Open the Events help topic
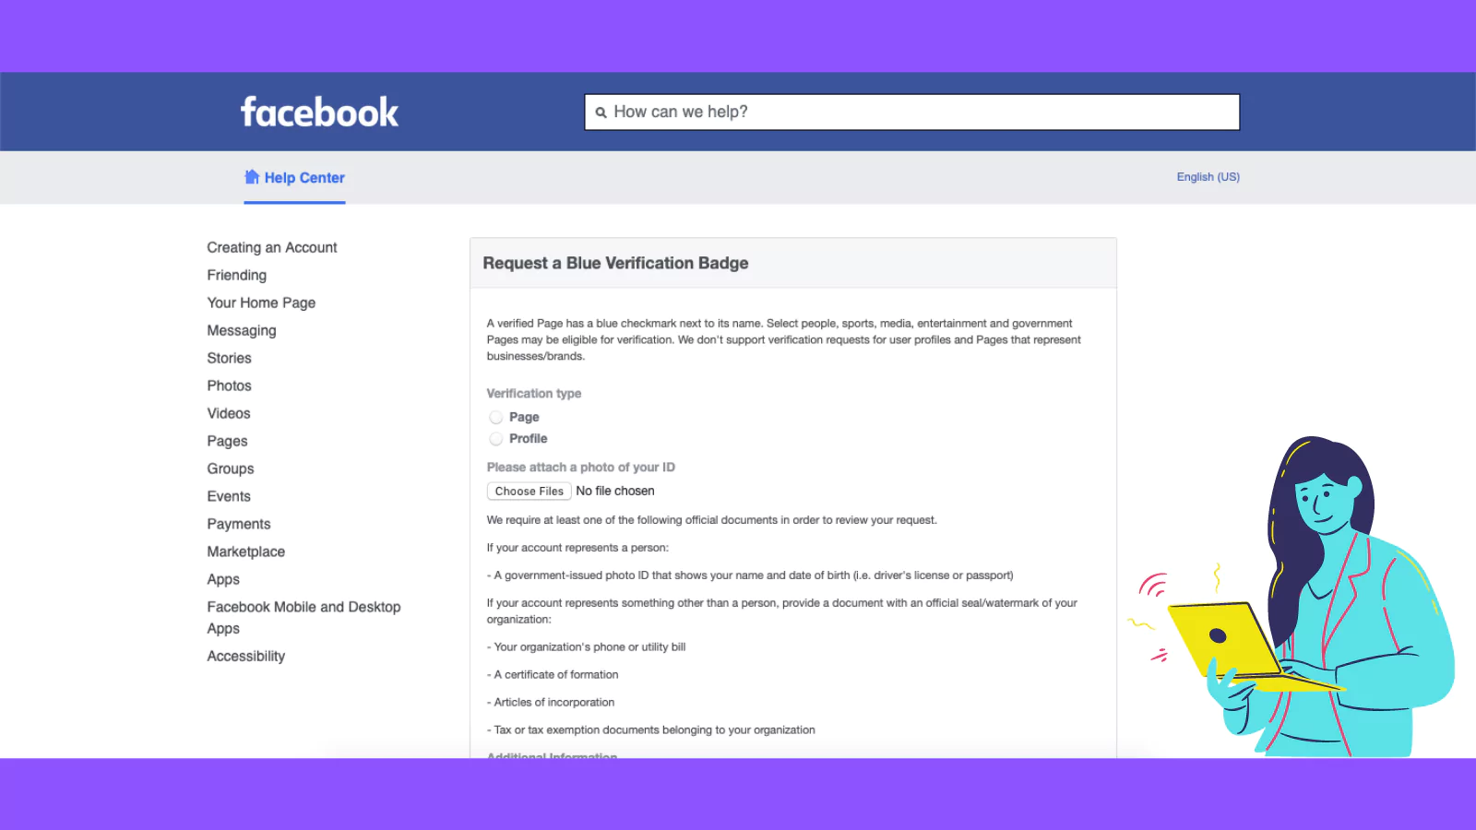 click(229, 496)
